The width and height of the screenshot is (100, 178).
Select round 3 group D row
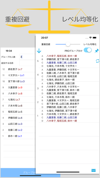point(69,93)
